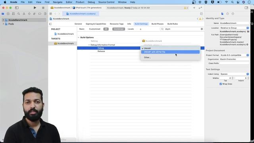The image size is (254, 143).
Task: Select the Levels view
Action: 131,29
